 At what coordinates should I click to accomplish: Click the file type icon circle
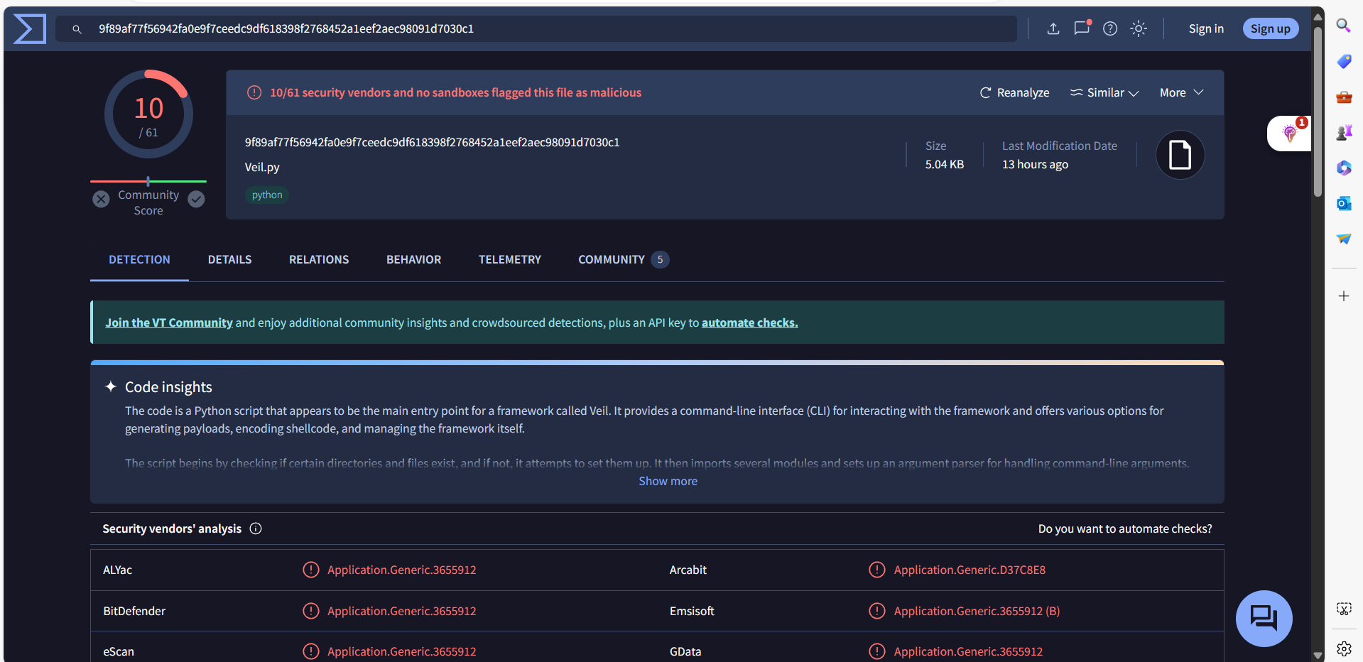point(1180,155)
